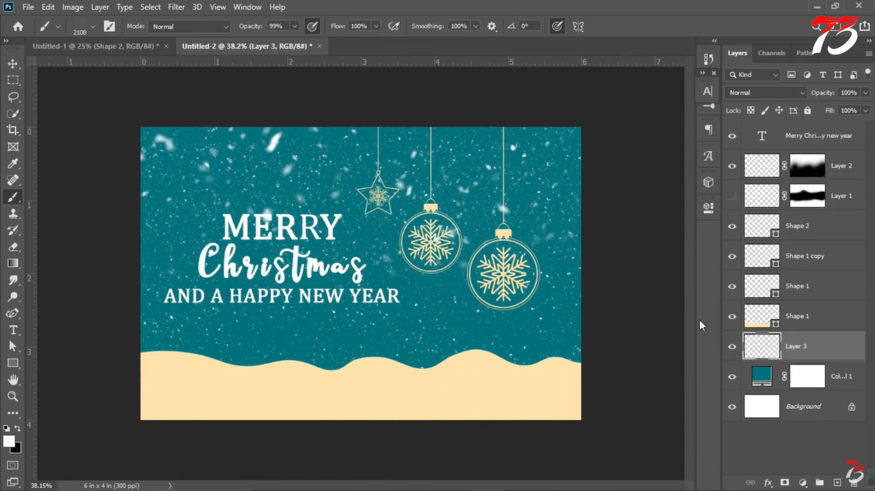Open layer Fill dropdown arrow

(x=865, y=110)
